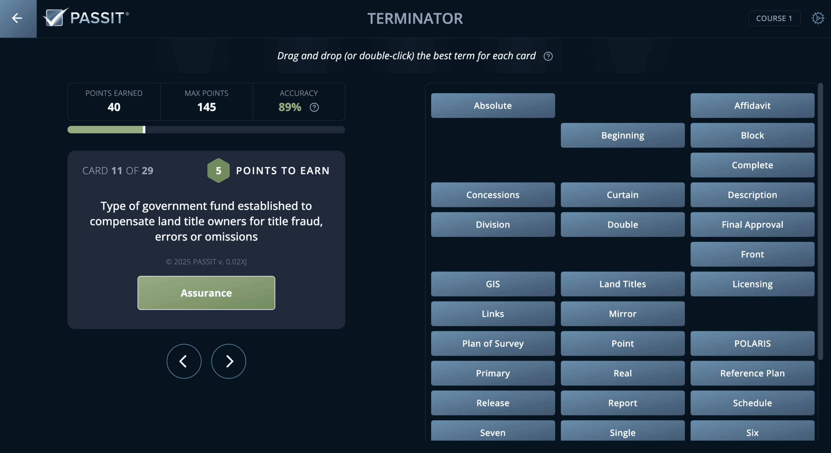Click the back arrow icon

pyautogui.click(x=18, y=18)
